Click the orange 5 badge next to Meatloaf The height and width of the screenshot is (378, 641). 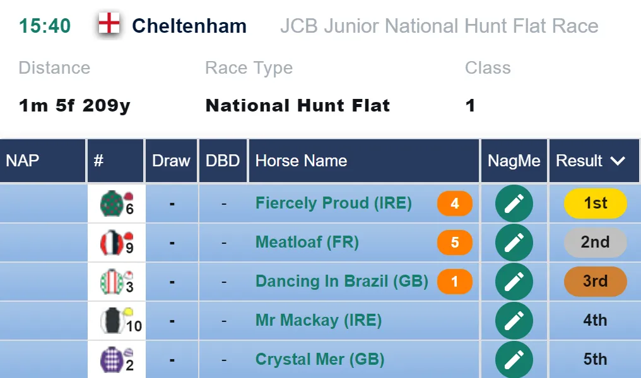[455, 243]
